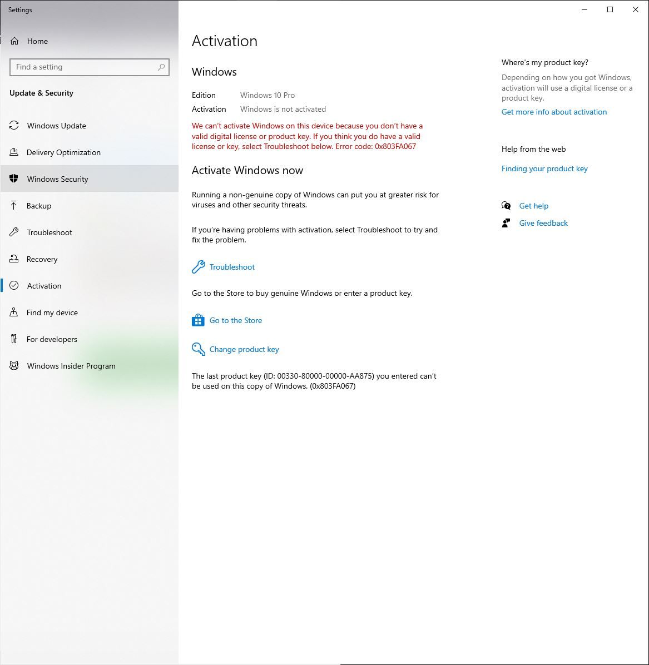This screenshot has width=649, height=665.
Task: Click the Recovery icon in sidebar
Action: tap(14, 259)
